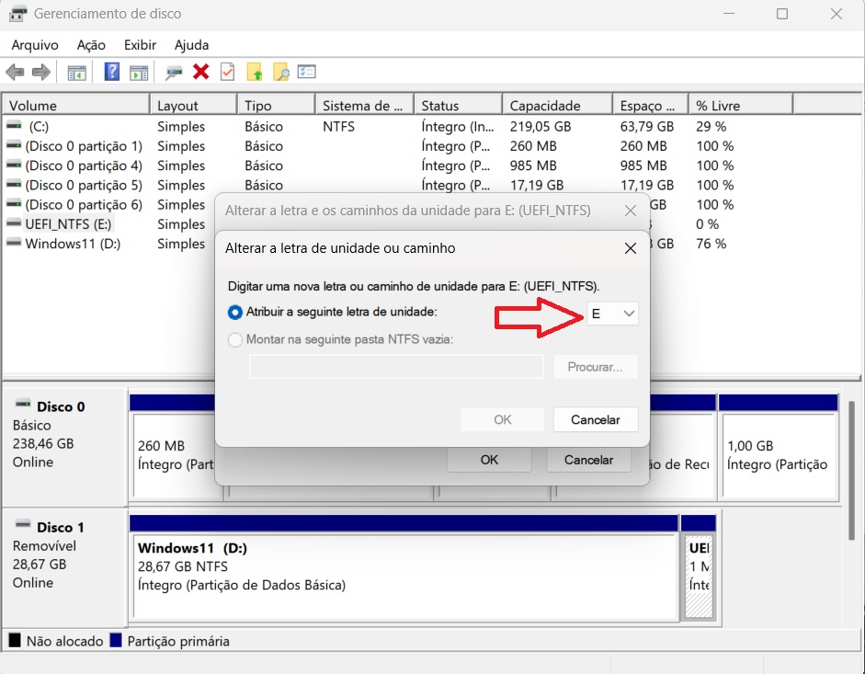Click the Help icon in the toolbar
Screen dimensions: 865x674
(x=111, y=72)
